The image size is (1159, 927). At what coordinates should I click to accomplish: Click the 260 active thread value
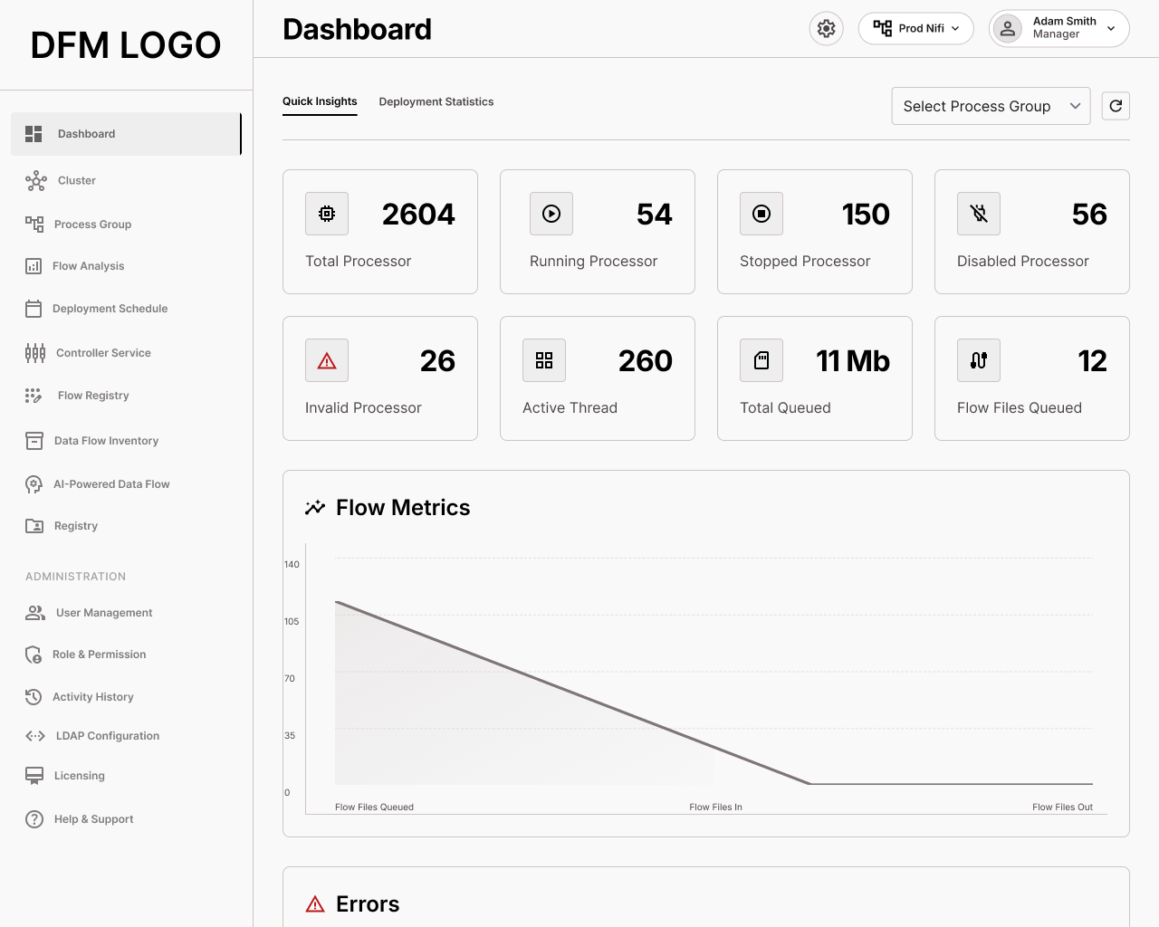pos(646,360)
